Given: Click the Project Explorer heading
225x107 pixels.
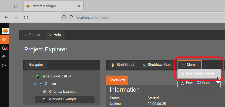Looking at the screenshot, I should coord(46,49).
